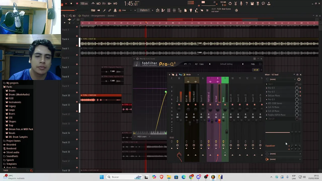Mute Track 4 using its green dot
This screenshot has width=322, height=181.
click(x=77, y=45)
